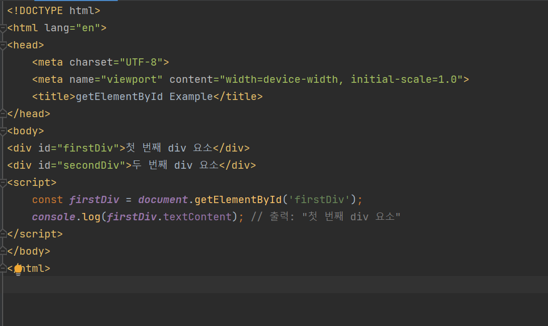Click the lightbulb quick-fix icon
The height and width of the screenshot is (326, 548).
click(18, 270)
